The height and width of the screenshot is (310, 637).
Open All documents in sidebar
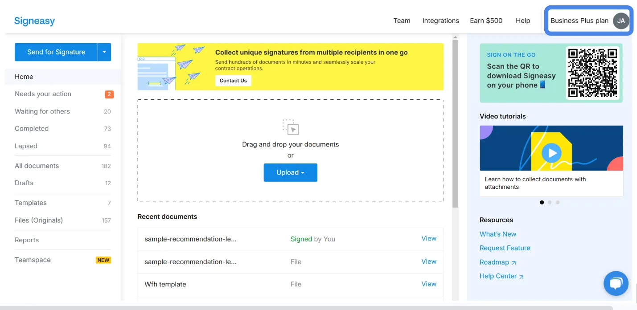(63, 166)
